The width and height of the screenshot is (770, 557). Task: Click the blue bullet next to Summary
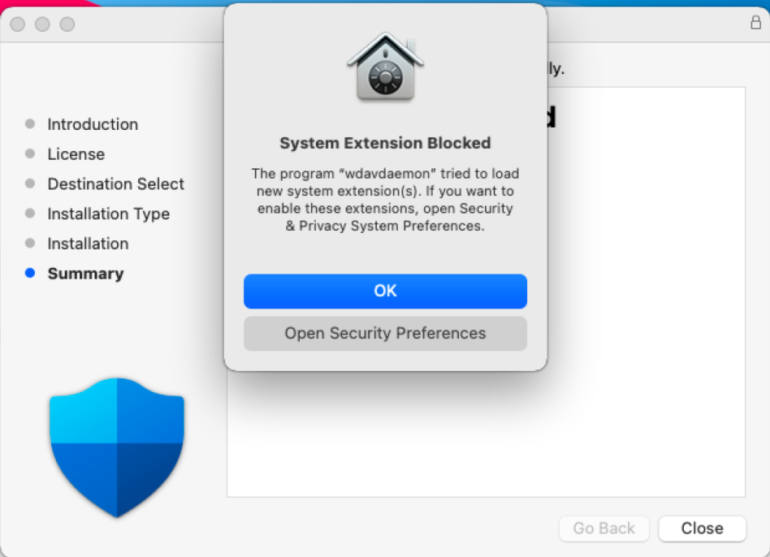tap(30, 273)
